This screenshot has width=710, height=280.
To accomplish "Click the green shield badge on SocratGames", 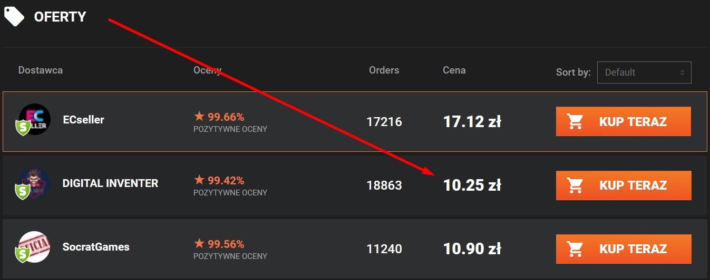I will (x=23, y=255).
